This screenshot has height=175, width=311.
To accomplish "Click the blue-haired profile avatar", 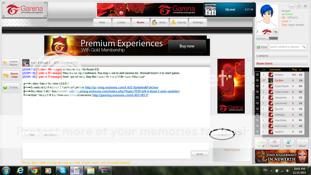I will click(x=267, y=19).
